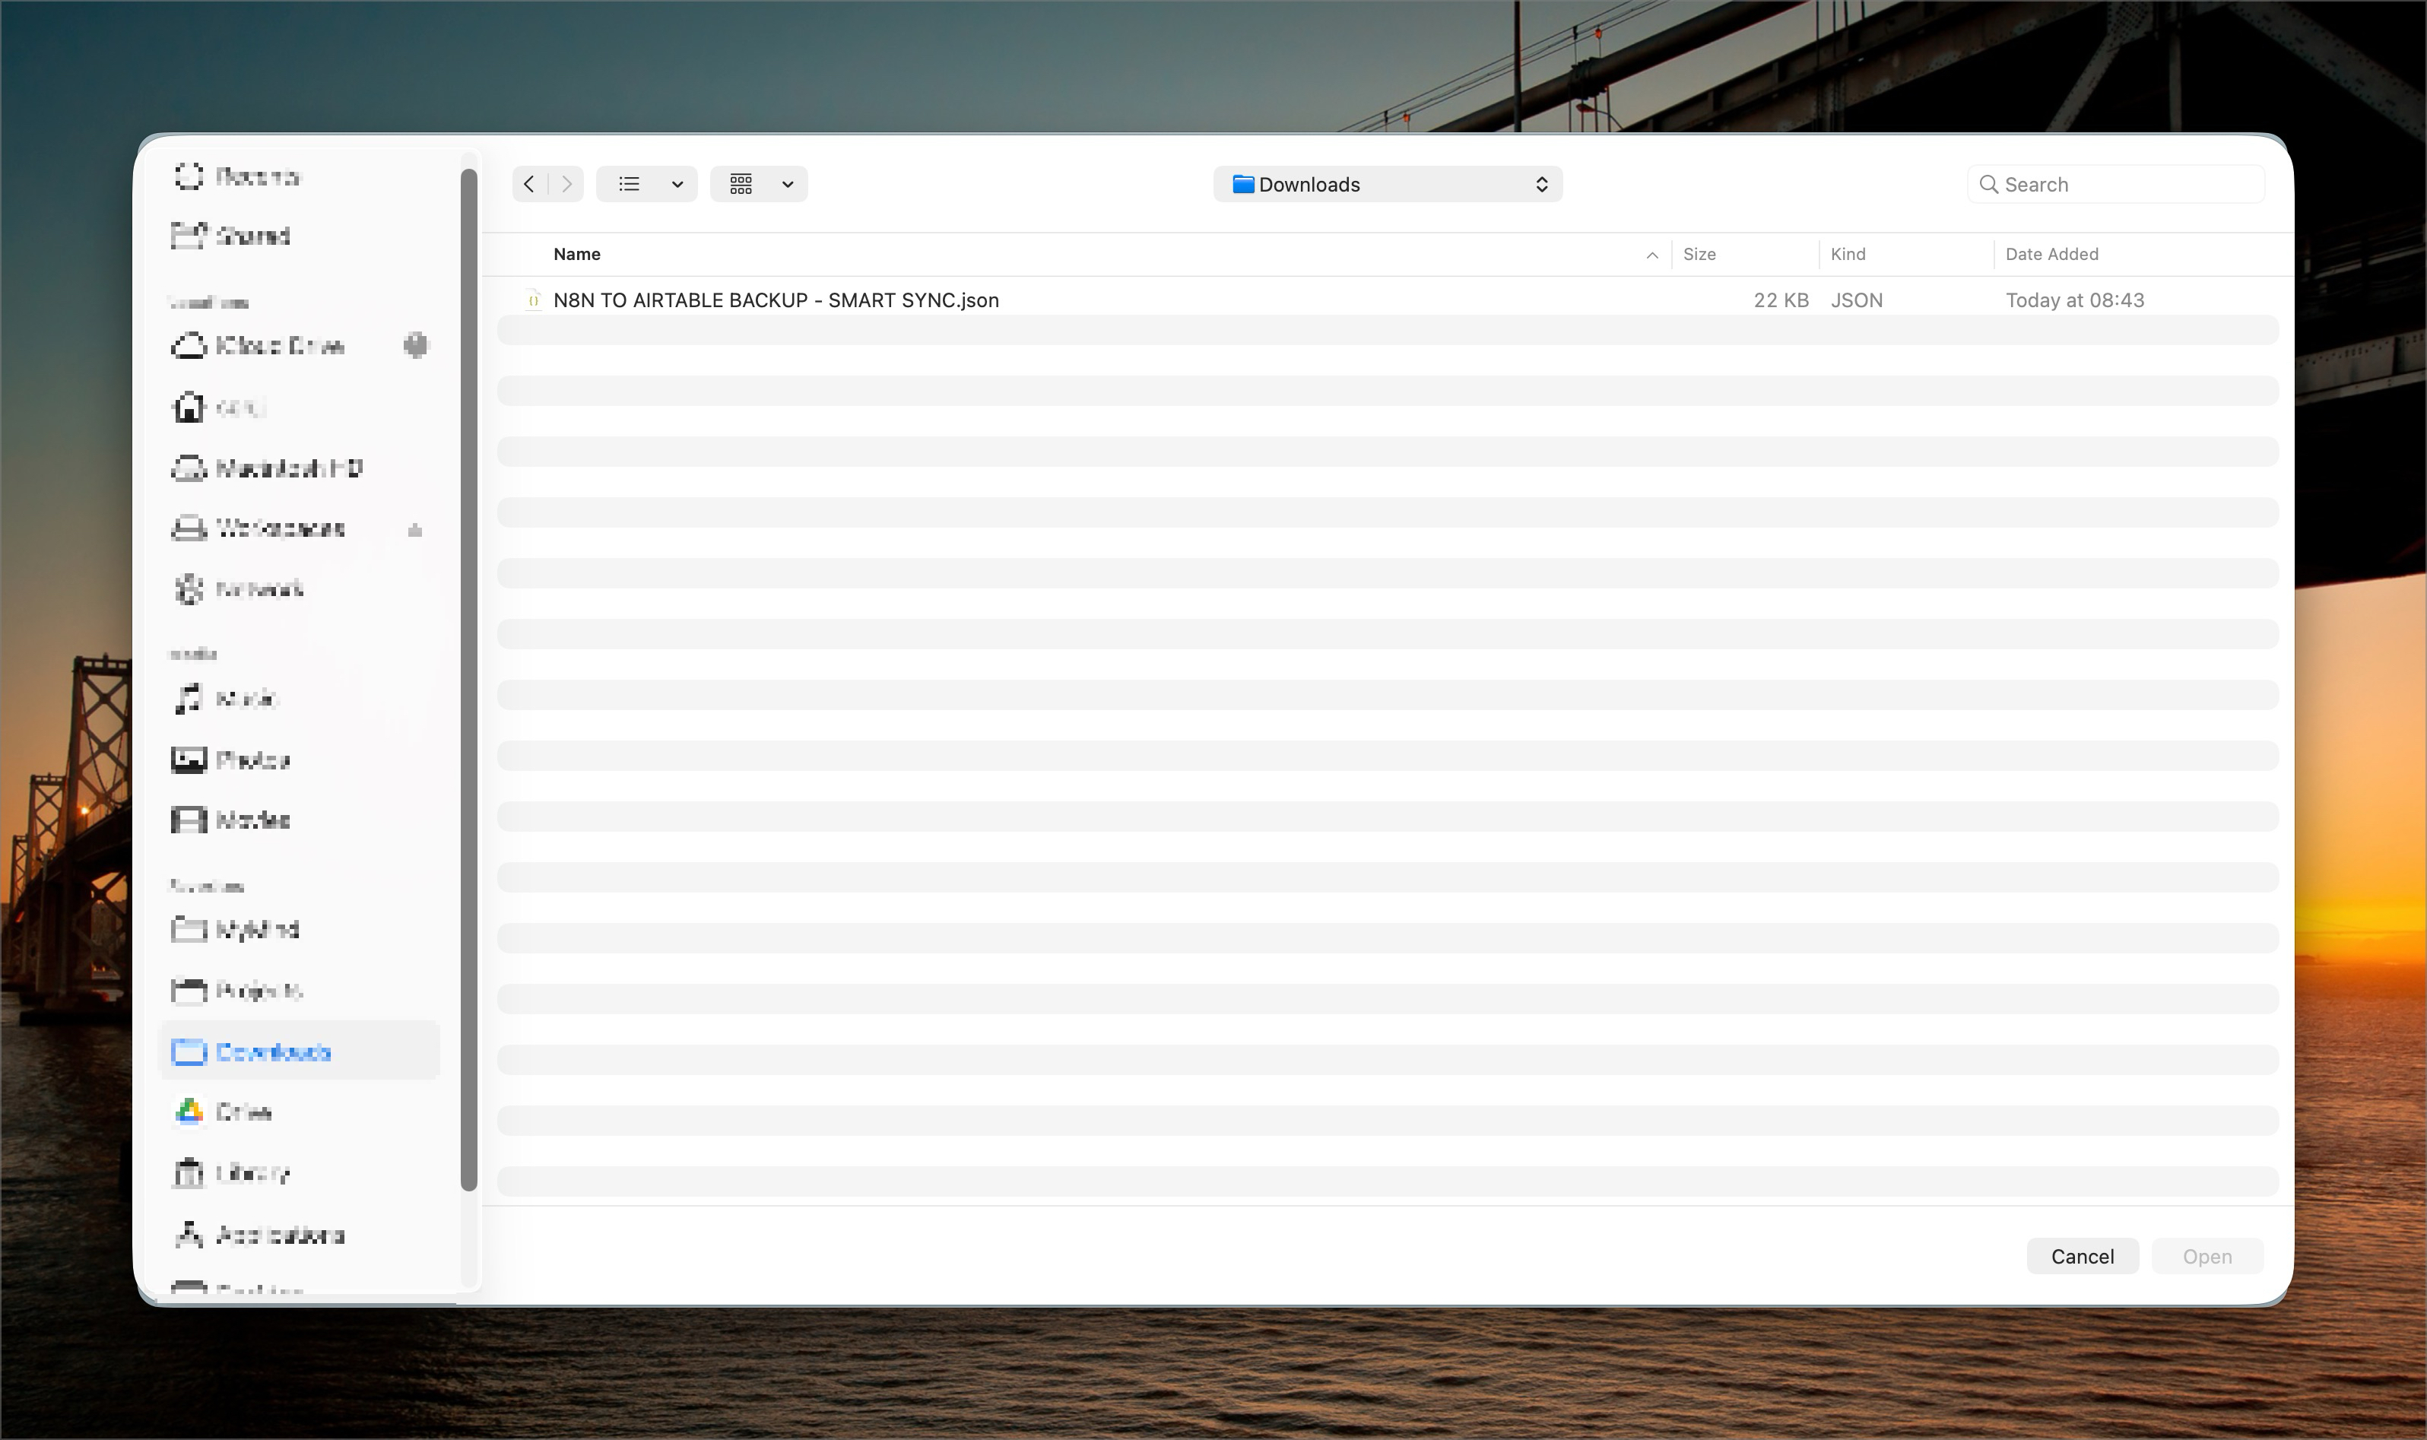Open iCloud Drive
Screen dimensions: 2427x1440
click(x=280, y=345)
